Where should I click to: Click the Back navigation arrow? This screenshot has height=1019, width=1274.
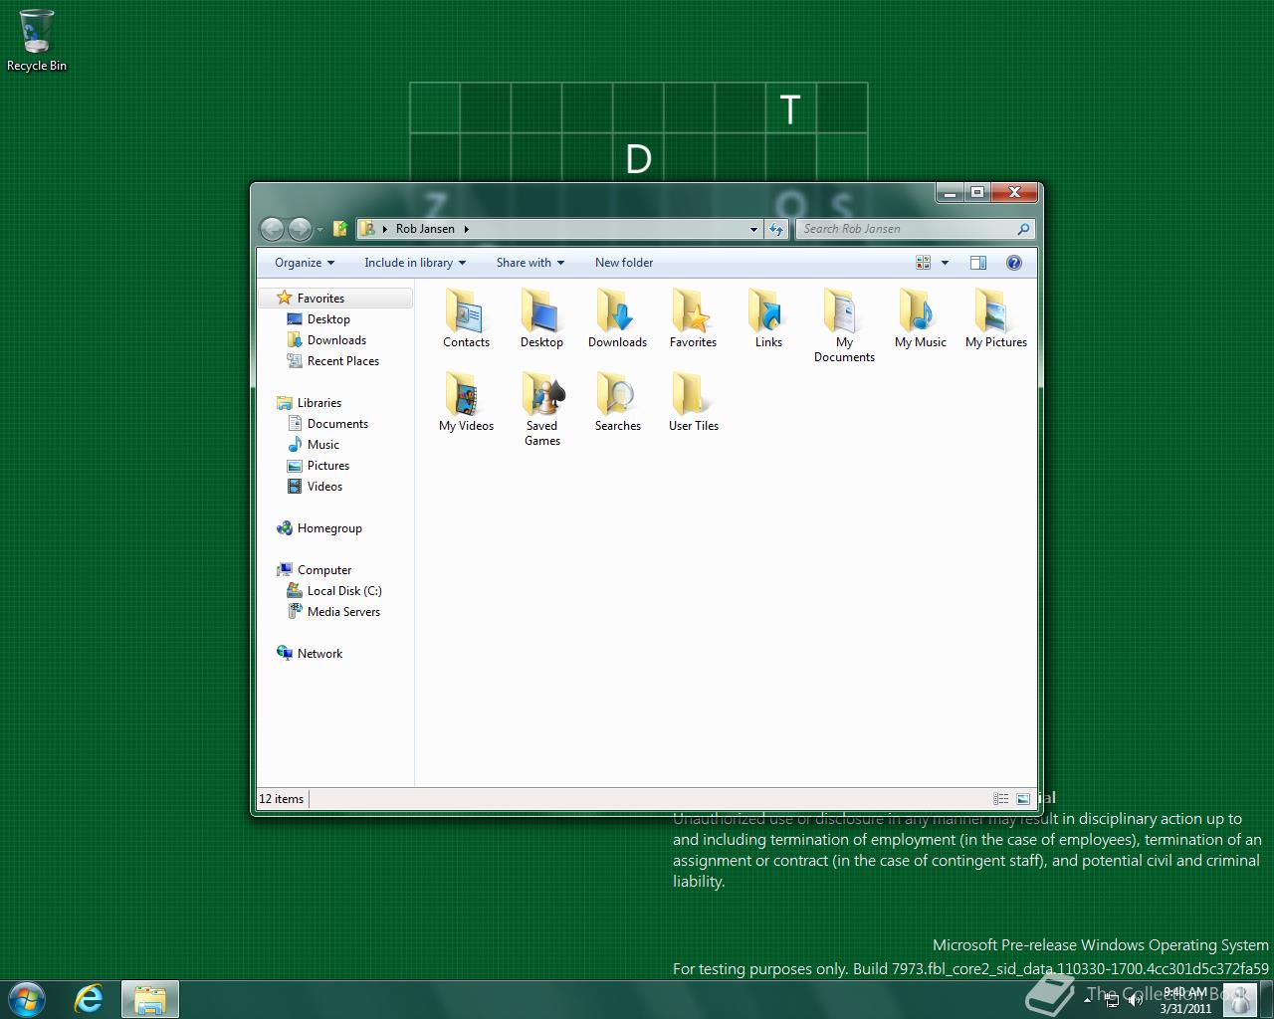272,229
